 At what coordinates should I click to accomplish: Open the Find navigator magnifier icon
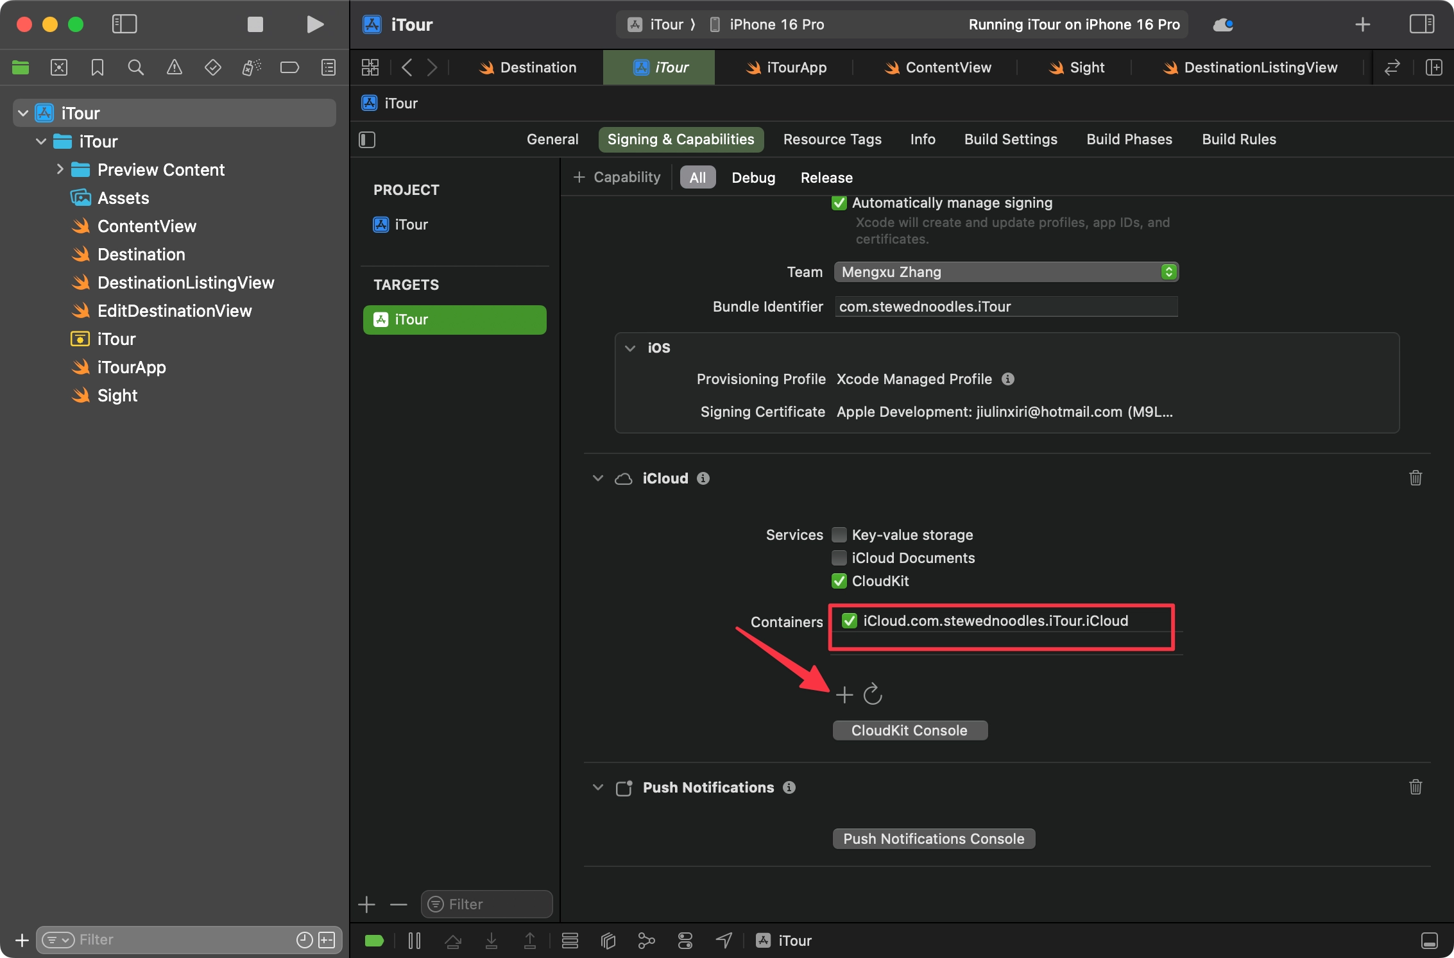[x=135, y=67]
